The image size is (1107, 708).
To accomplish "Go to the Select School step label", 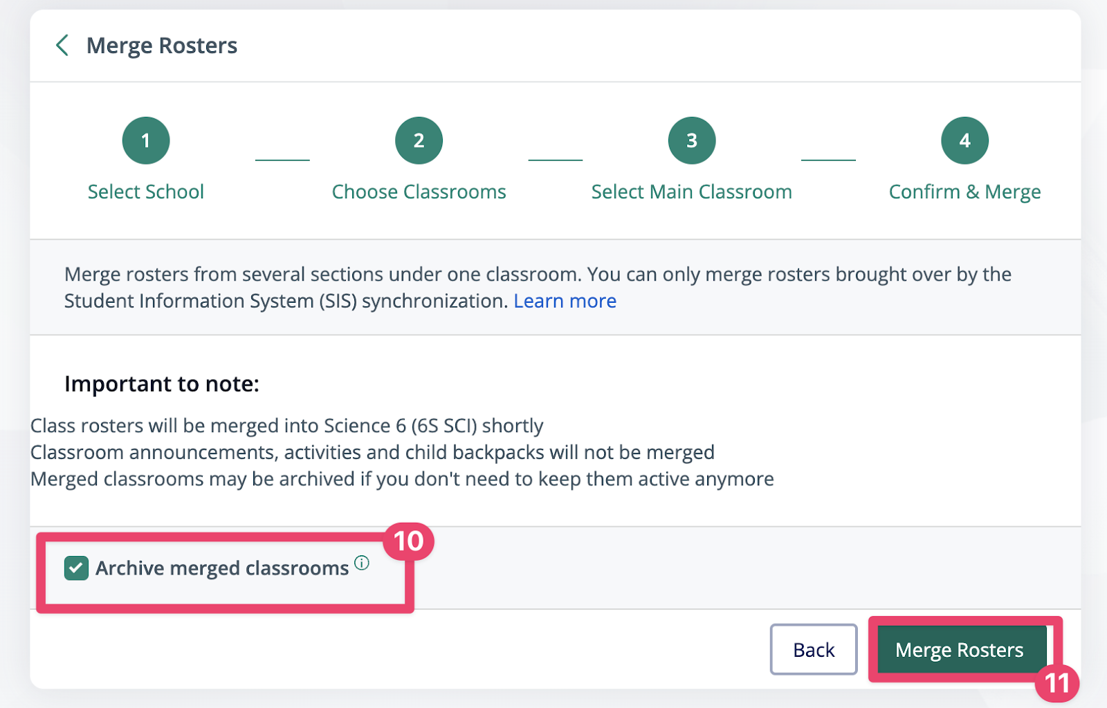I will 146,192.
